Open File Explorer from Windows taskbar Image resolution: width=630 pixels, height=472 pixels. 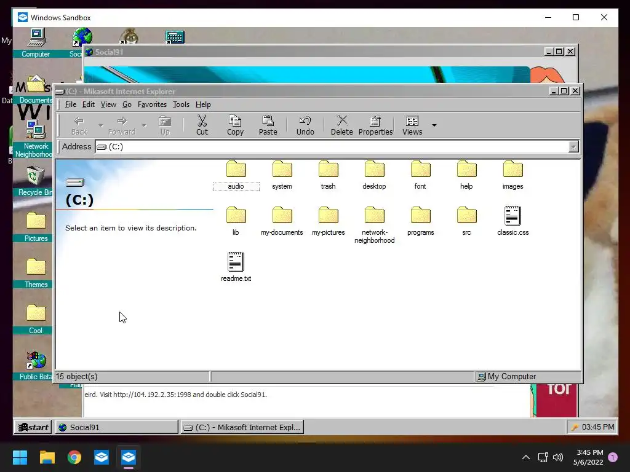click(47, 457)
